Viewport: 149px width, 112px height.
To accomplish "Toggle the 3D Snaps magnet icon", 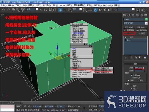I will (x=95, y=10).
